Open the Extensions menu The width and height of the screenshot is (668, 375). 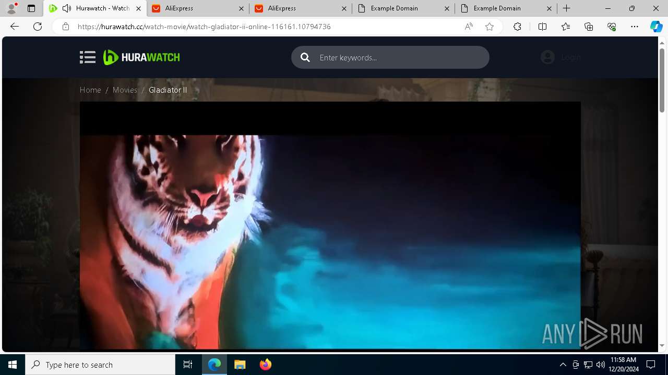pyautogui.click(x=517, y=27)
